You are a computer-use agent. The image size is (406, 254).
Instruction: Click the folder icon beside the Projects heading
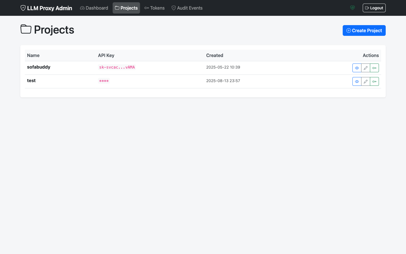[26, 29]
